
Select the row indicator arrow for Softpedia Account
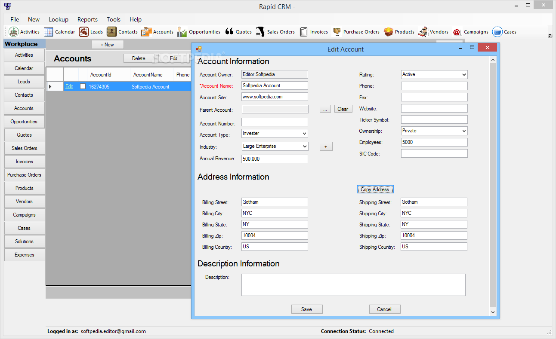point(50,86)
